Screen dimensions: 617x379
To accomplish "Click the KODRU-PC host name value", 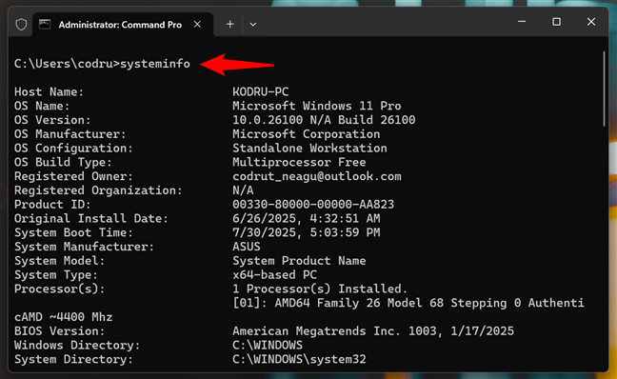I will (261, 91).
